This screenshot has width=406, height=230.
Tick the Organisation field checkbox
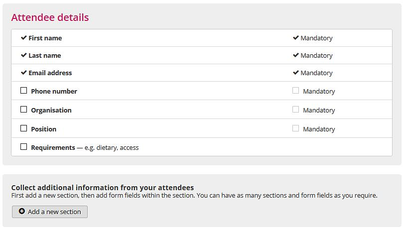click(23, 109)
